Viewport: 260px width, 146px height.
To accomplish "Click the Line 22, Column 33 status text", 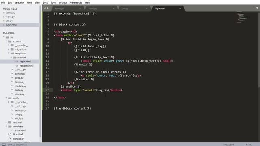I will pos(17,144).
